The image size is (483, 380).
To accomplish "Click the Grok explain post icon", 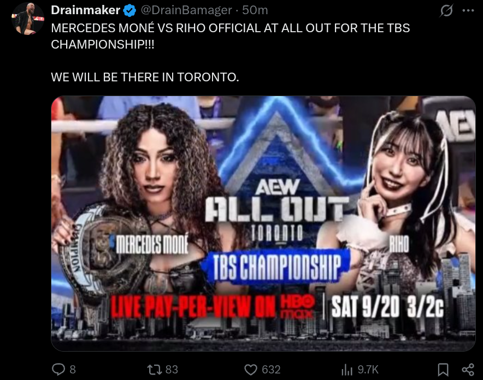I will 446,10.
